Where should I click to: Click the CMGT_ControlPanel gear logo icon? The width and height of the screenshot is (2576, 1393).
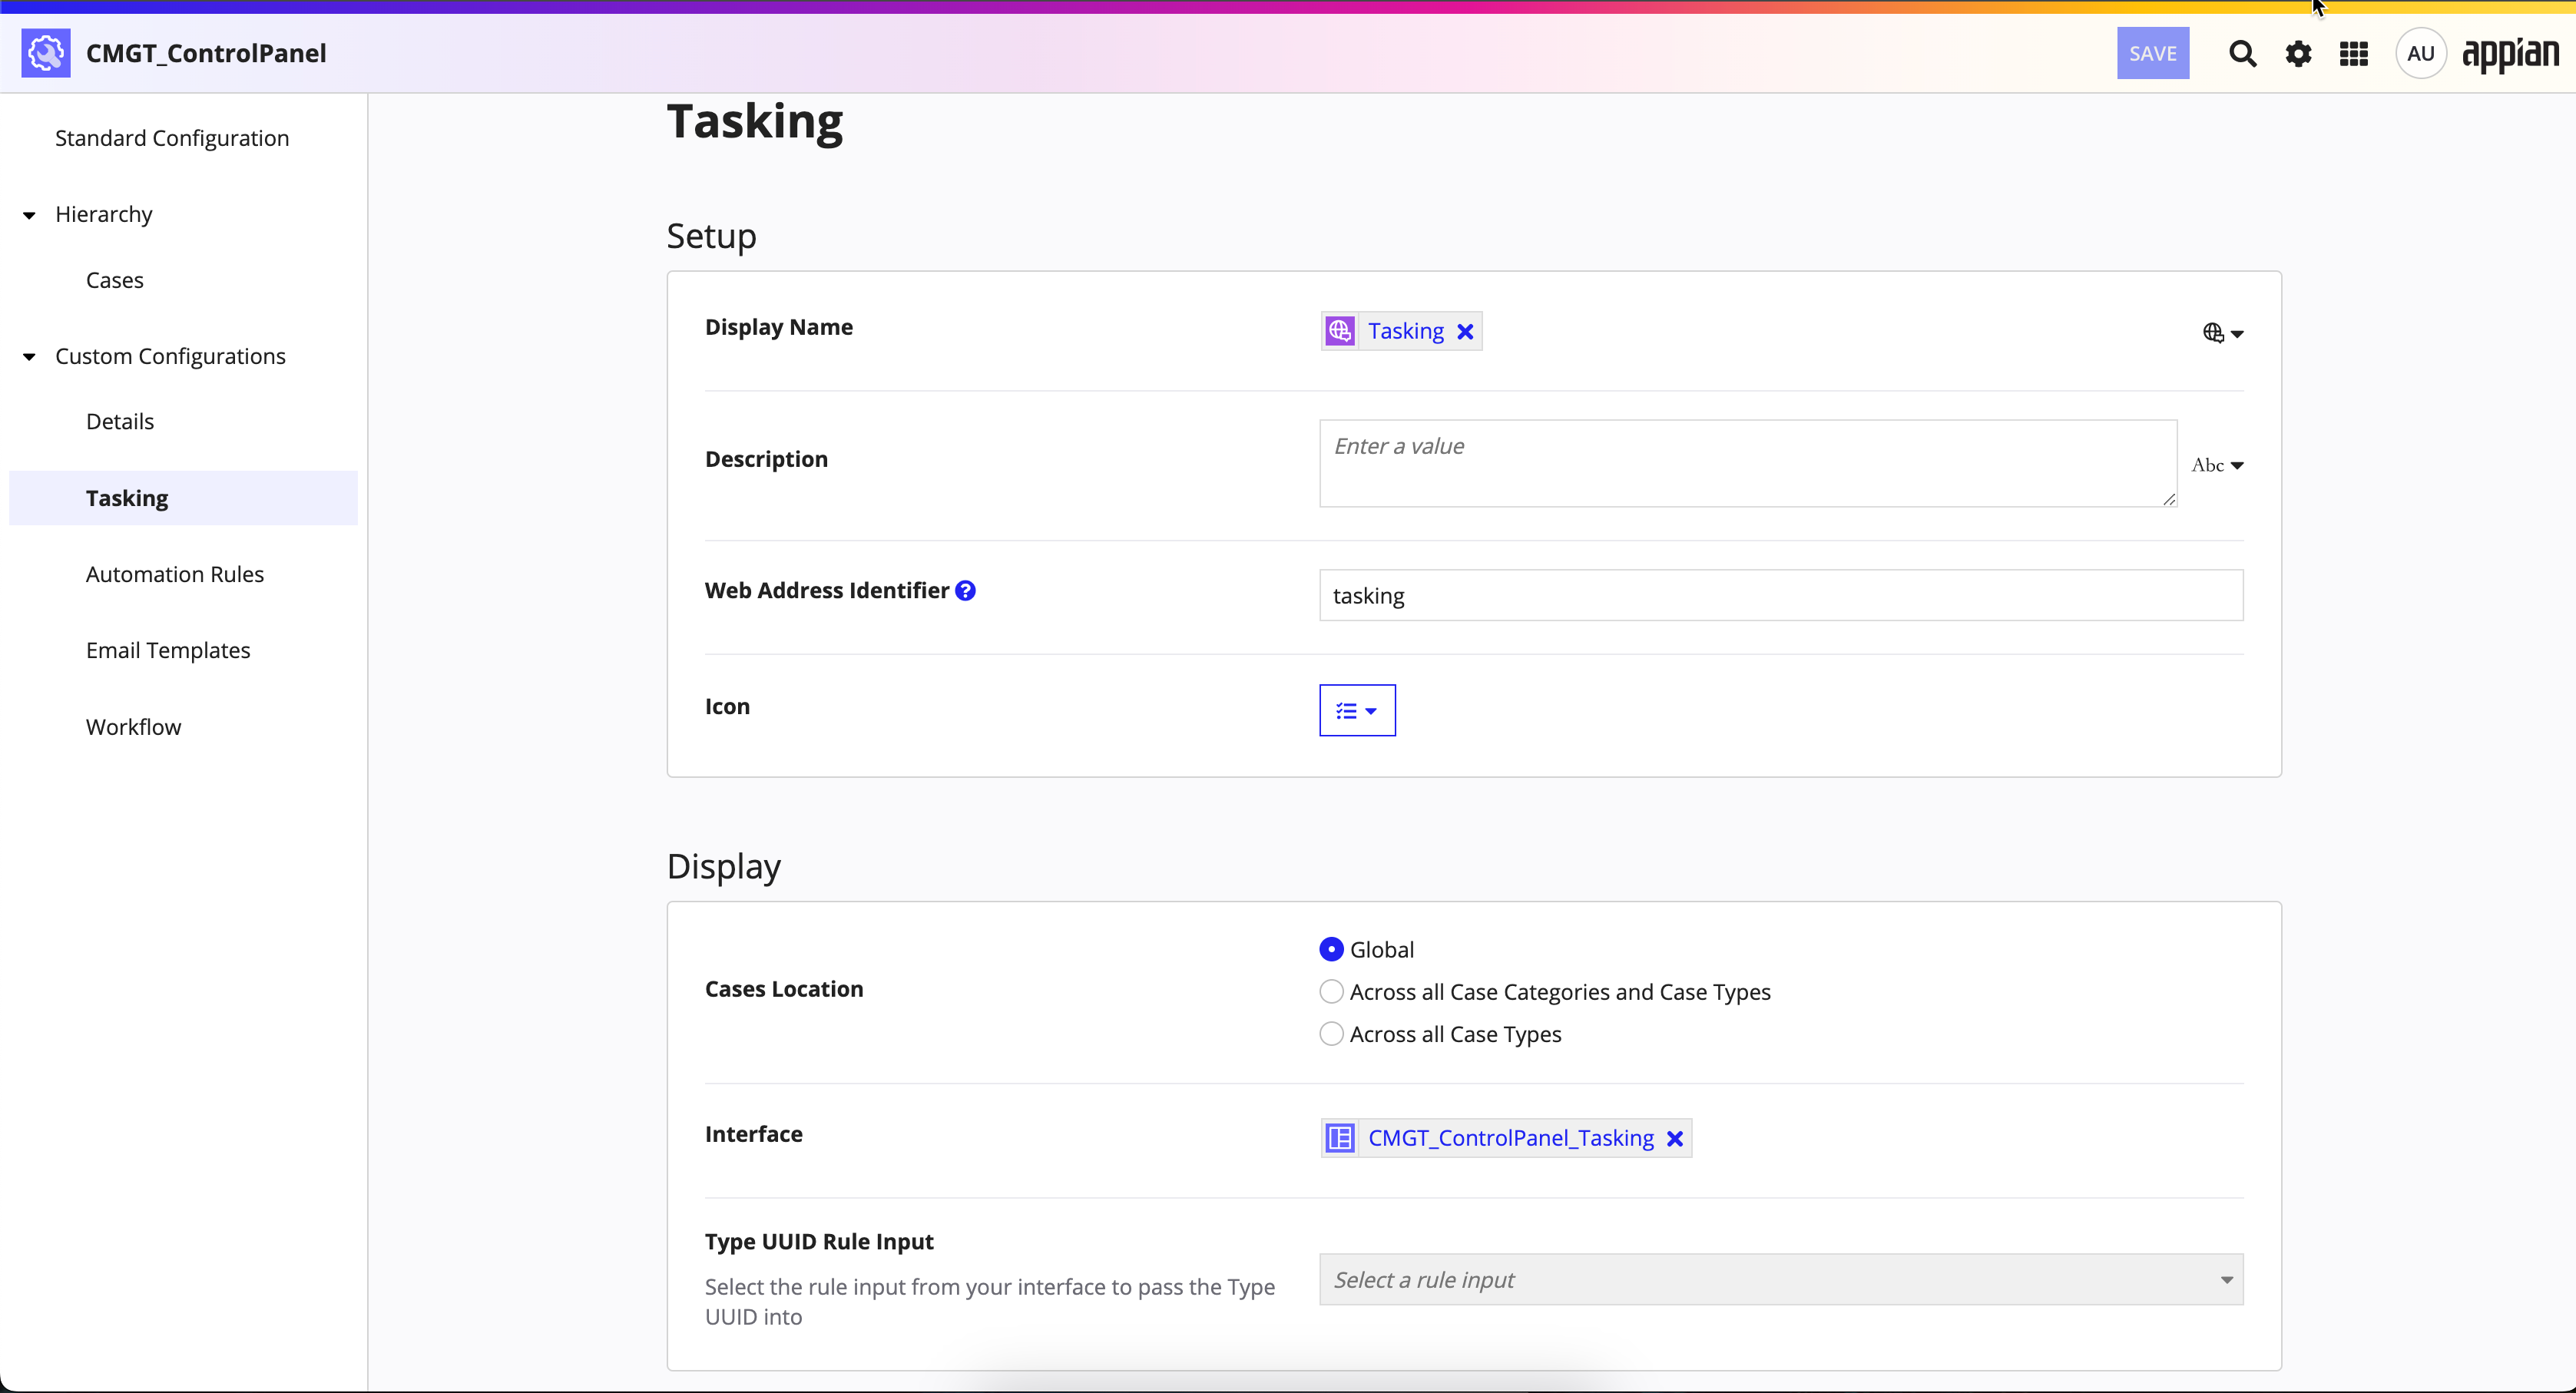pyautogui.click(x=46, y=53)
